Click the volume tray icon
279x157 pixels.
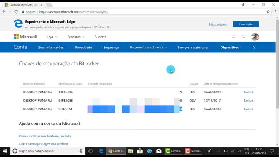pyautogui.click(x=239, y=151)
